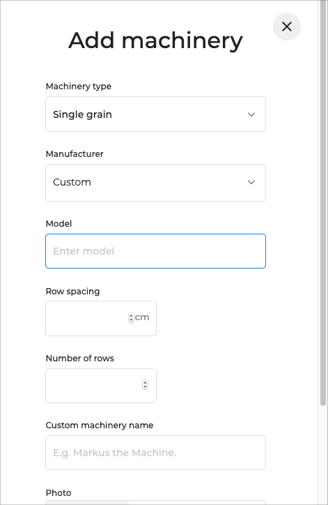Increase Row spacing with the up arrow
This screenshot has width=328, height=505.
131,315
